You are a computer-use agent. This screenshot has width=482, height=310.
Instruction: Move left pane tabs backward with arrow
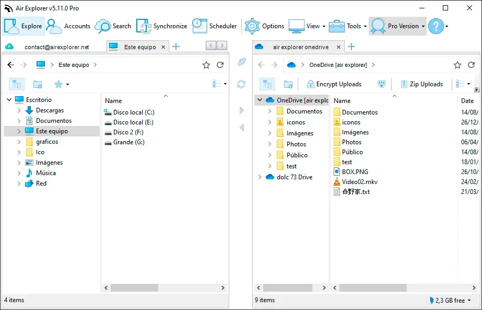click(x=211, y=45)
